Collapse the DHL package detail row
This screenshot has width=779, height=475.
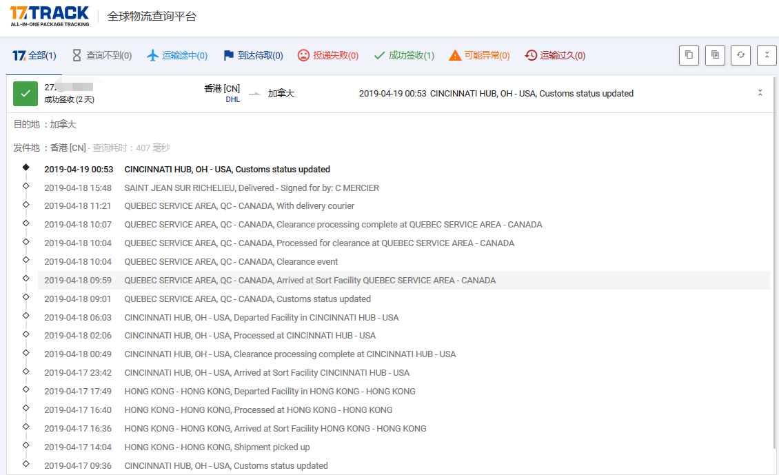click(760, 93)
